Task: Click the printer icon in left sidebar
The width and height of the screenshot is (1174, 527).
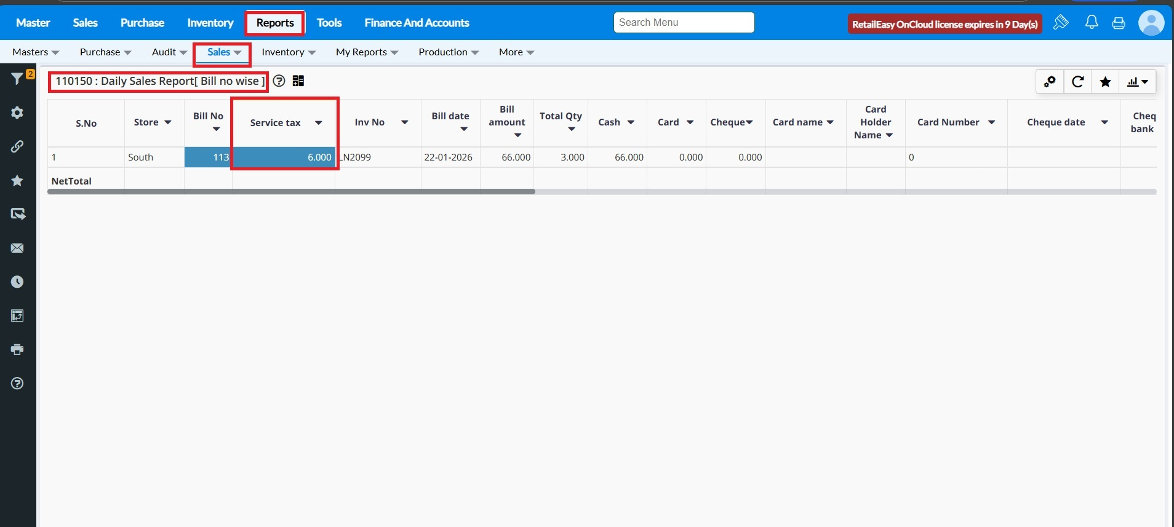Action: point(17,349)
